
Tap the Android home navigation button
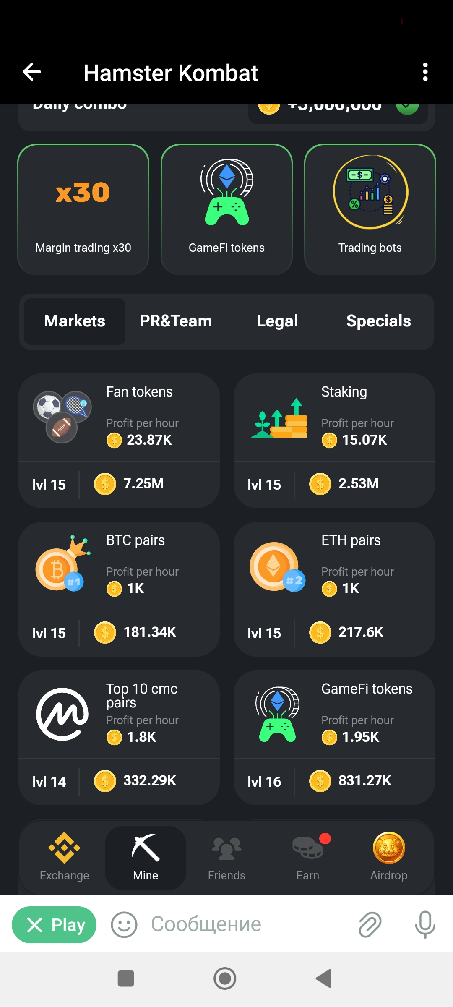click(225, 978)
